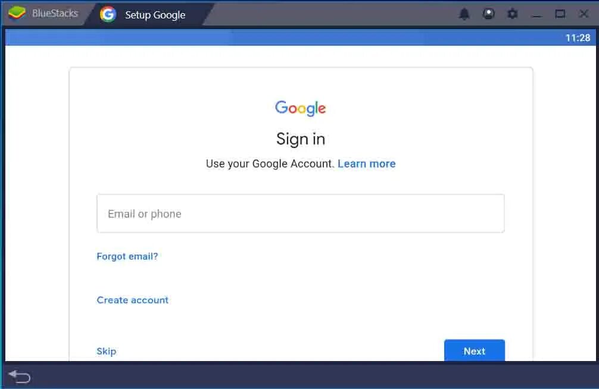Open the Create account link
This screenshot has width=599, height=389.
tap(133, 300)
